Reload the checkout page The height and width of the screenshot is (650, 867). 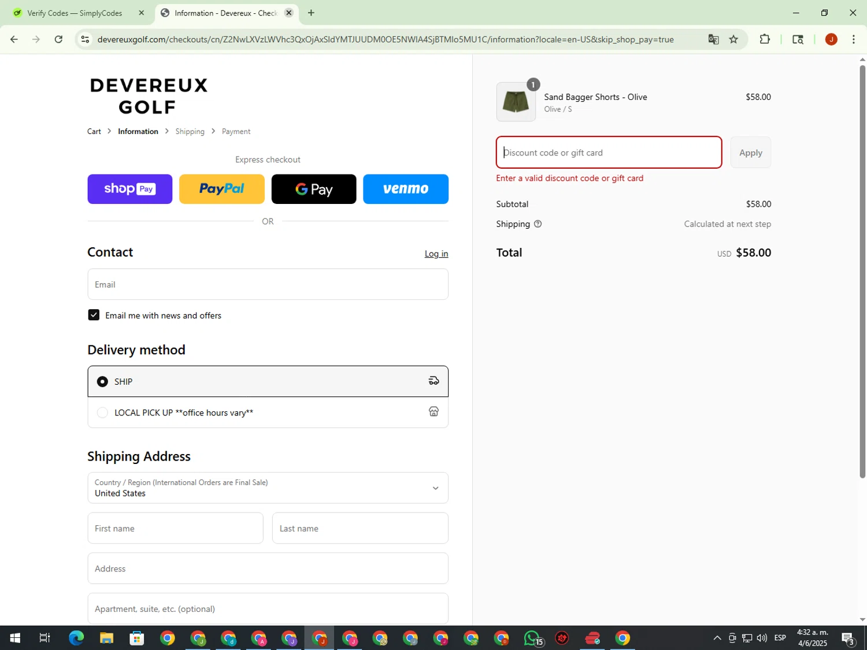tap(58, 39)
